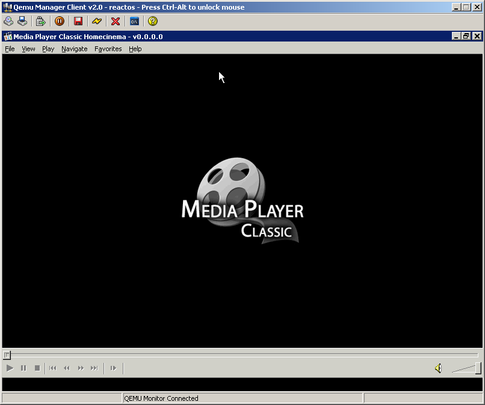
Task: Click the orange pause VM icon
Action: [x=60, y=21]
